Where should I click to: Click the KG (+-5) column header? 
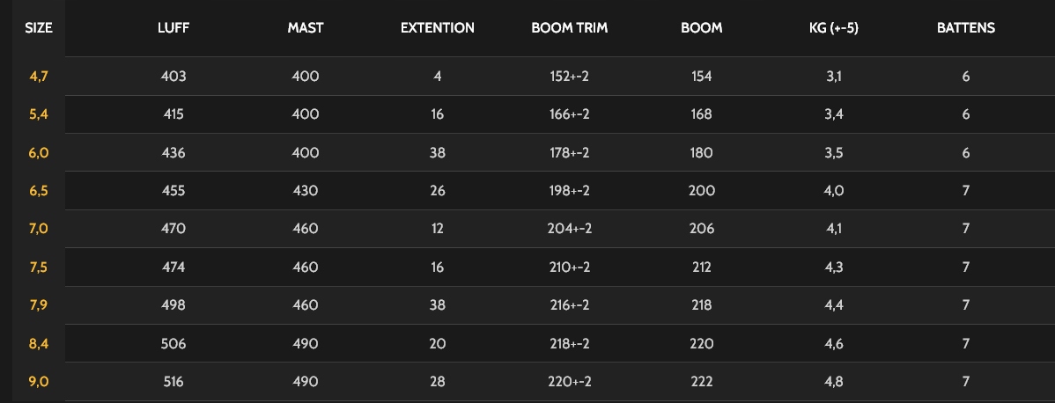(x=834, y=28)
